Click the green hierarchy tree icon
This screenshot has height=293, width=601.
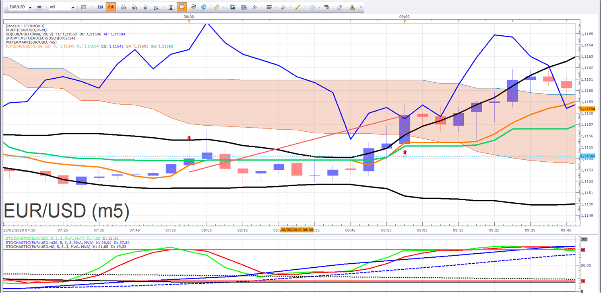pyautogui.click(x=352, y=7)
